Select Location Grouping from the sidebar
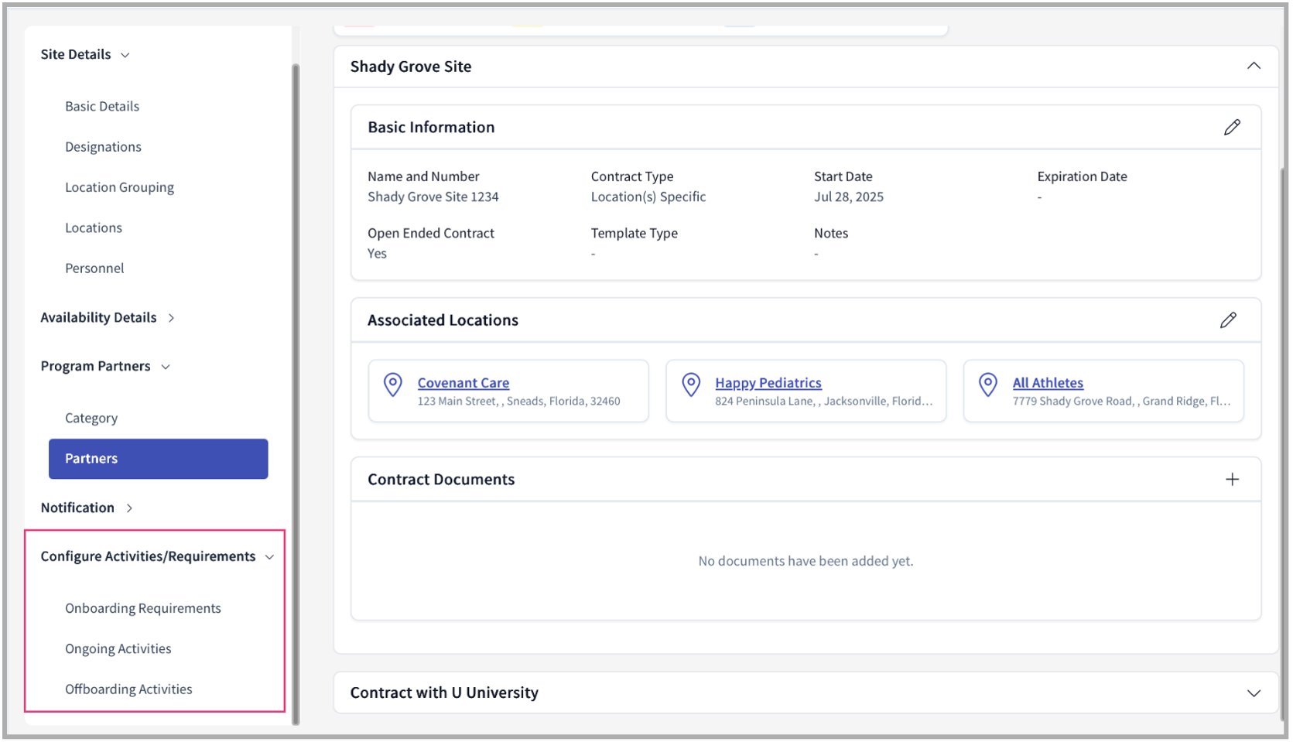1293x742 pixels. pyautogui.click(x=119, y=187)
